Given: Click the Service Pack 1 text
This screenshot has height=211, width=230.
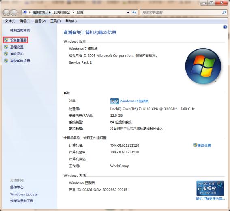Looking at the screenshot, I should (80, 62).
